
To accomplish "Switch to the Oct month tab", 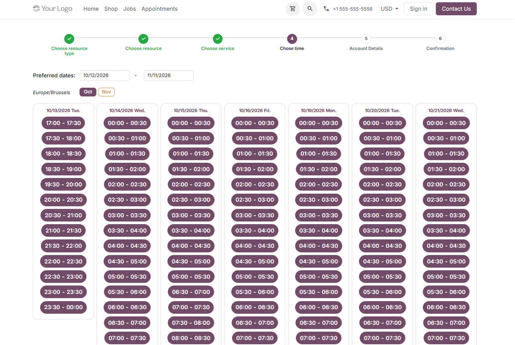I will (x=88, y=92).
